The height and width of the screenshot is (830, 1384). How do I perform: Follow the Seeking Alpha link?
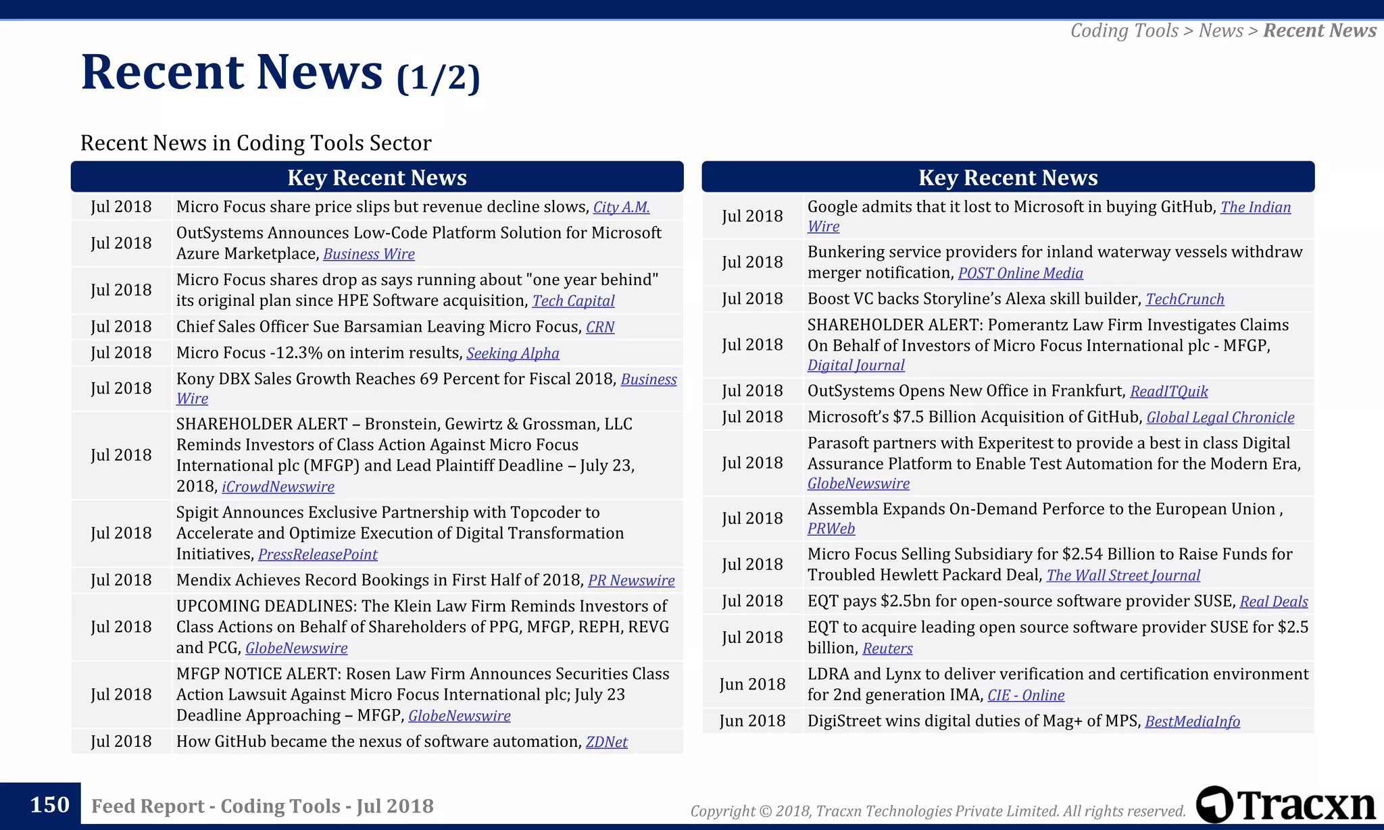tap(513, 353)
